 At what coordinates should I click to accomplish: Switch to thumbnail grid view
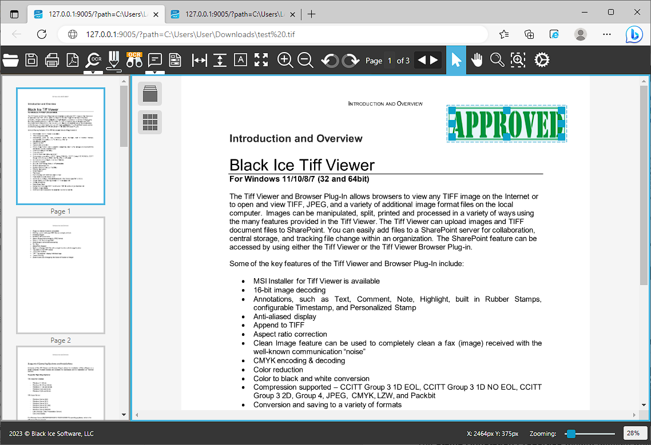pos(150,122)
